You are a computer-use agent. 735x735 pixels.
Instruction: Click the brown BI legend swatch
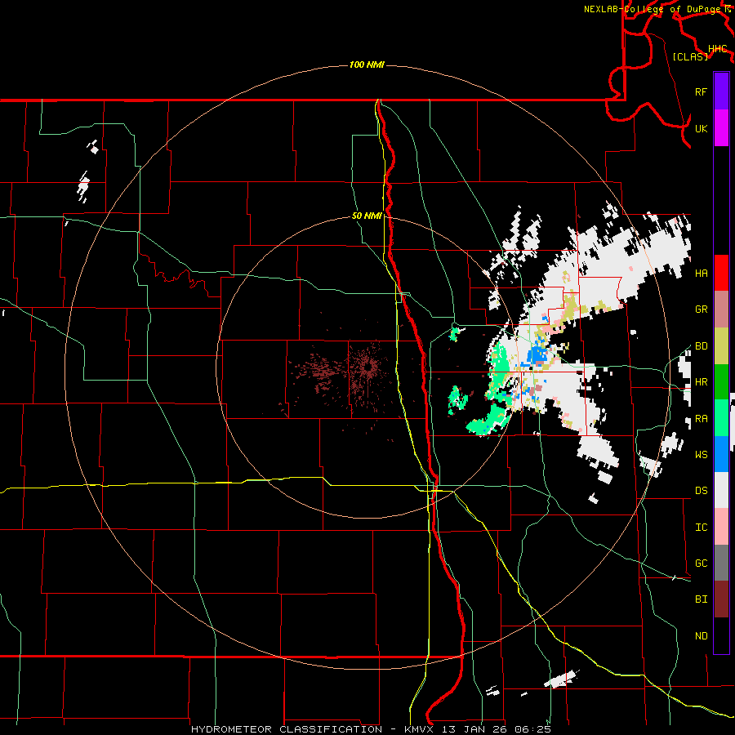(x=721, y=599)
